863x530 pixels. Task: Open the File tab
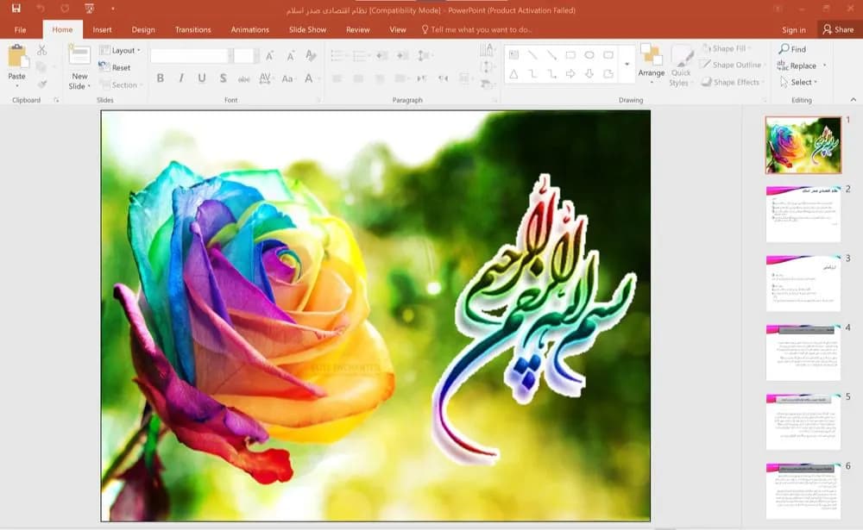[21, 29]
